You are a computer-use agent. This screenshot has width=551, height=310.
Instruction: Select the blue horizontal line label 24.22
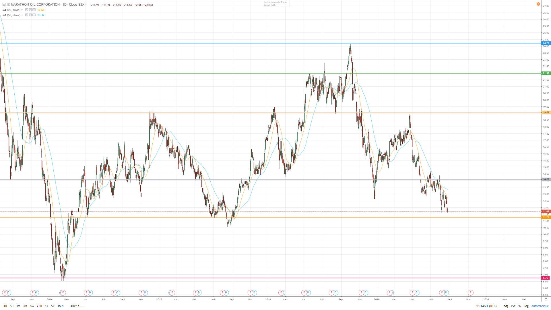click(x=546, y=43)
